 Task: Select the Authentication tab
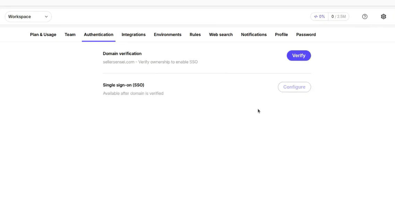[x=98, y=35]
